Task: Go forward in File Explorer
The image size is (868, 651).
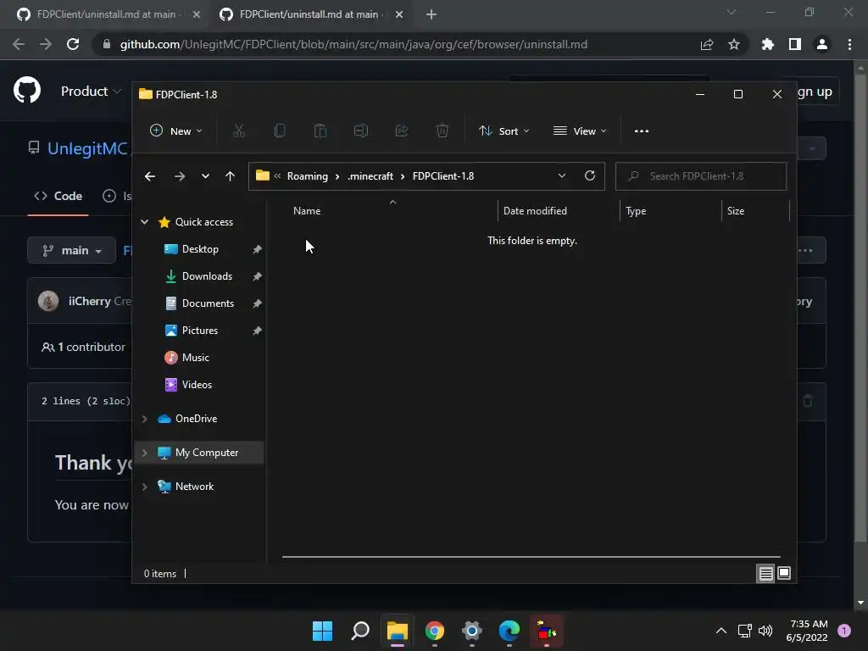Action: pyautogui.click(x=180, y=176)
